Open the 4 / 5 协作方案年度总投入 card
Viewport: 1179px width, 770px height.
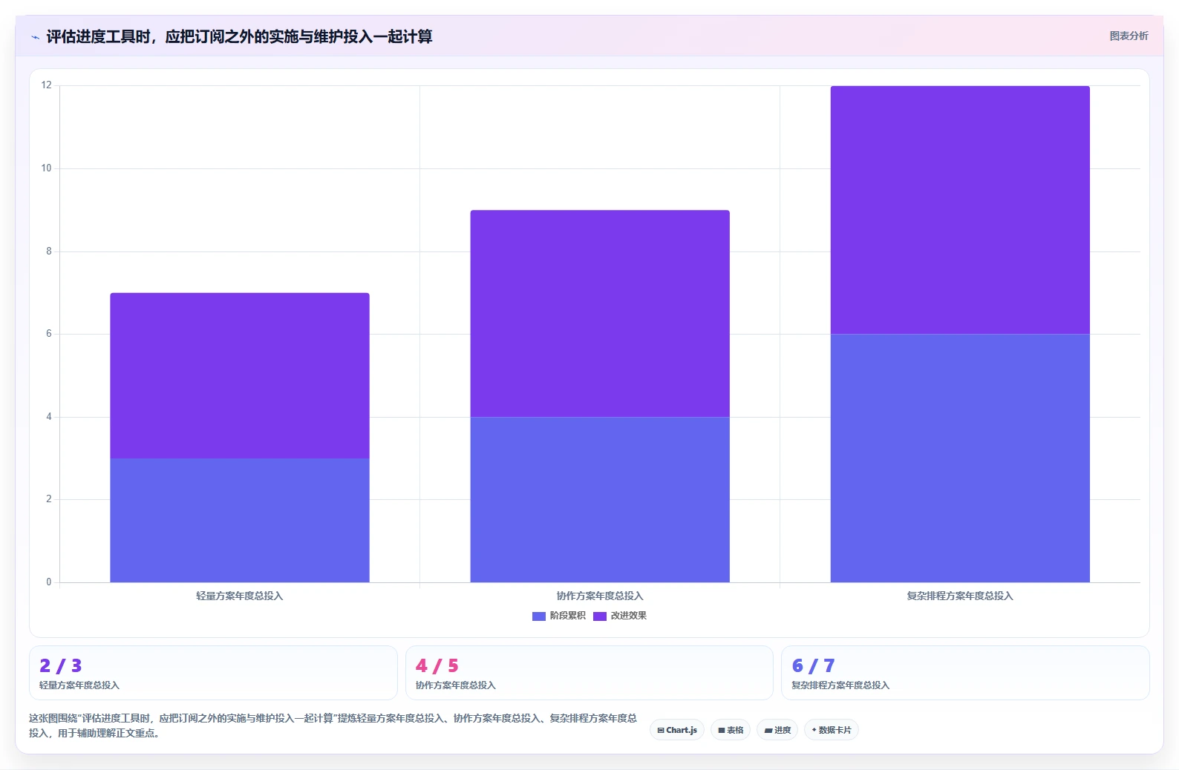click(x=589, y=673)
